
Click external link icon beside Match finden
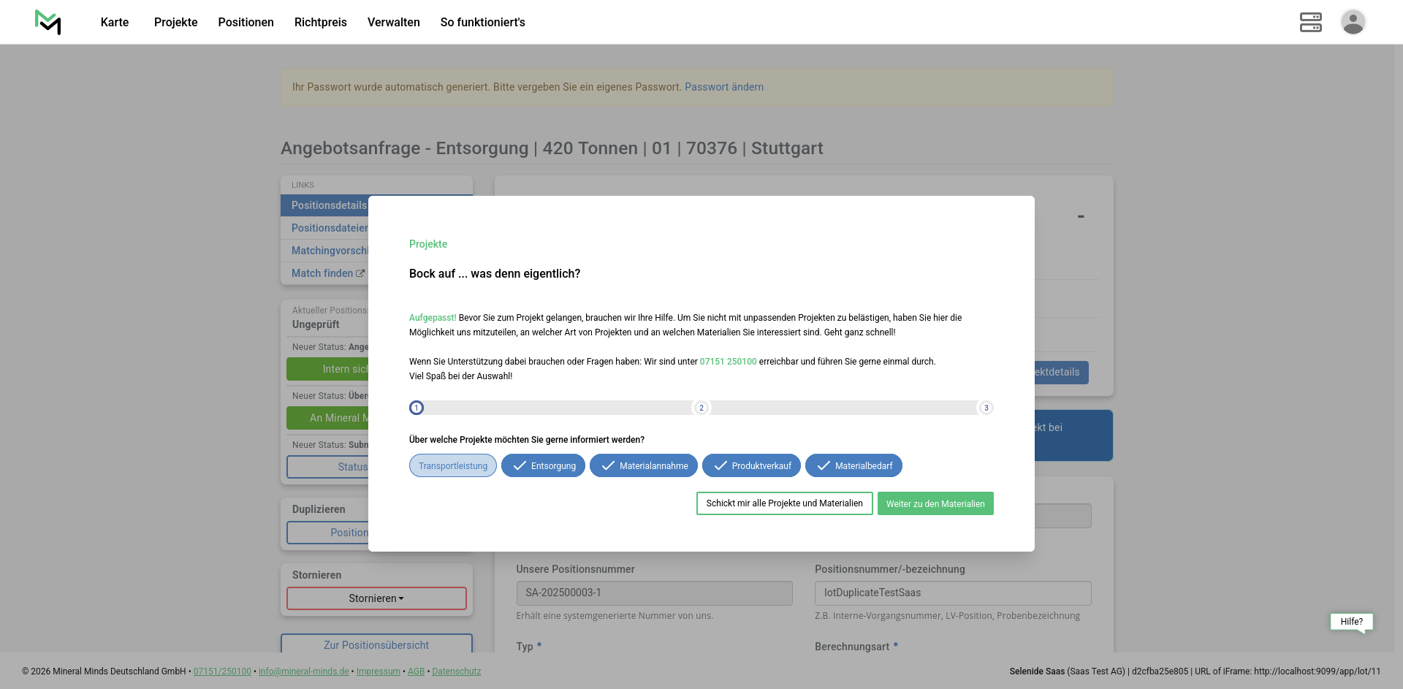(360, 273)
